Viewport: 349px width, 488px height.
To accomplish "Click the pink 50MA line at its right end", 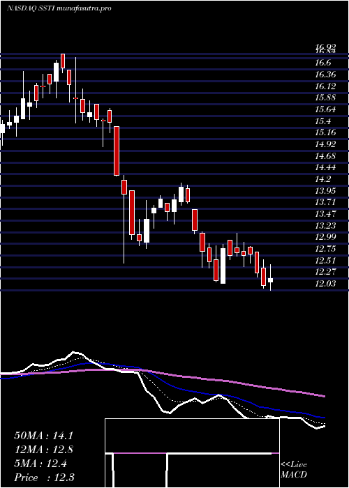I will coord(323,396).
